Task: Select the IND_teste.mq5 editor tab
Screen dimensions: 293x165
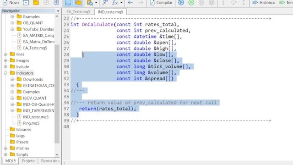Action: [110, 12]
